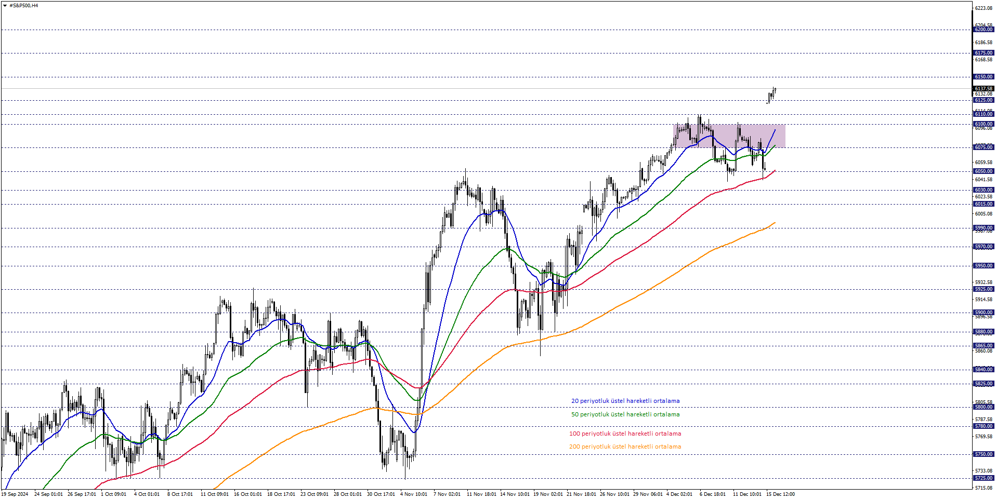Click the 6110.00 horizontal level label
Viewport: 996px width, 500px height.
tap(984, 114)
